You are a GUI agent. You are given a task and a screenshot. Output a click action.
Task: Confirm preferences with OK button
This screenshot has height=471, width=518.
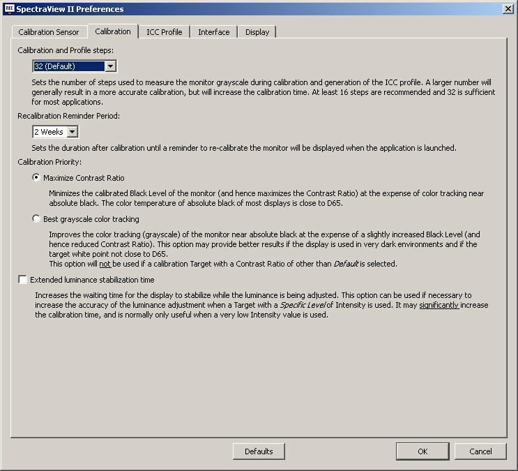click(422, 451)
